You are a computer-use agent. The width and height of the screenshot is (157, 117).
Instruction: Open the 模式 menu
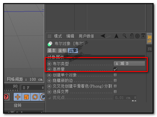58,36
